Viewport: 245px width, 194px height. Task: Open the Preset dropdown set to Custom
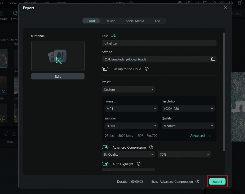tap(128, 89)
